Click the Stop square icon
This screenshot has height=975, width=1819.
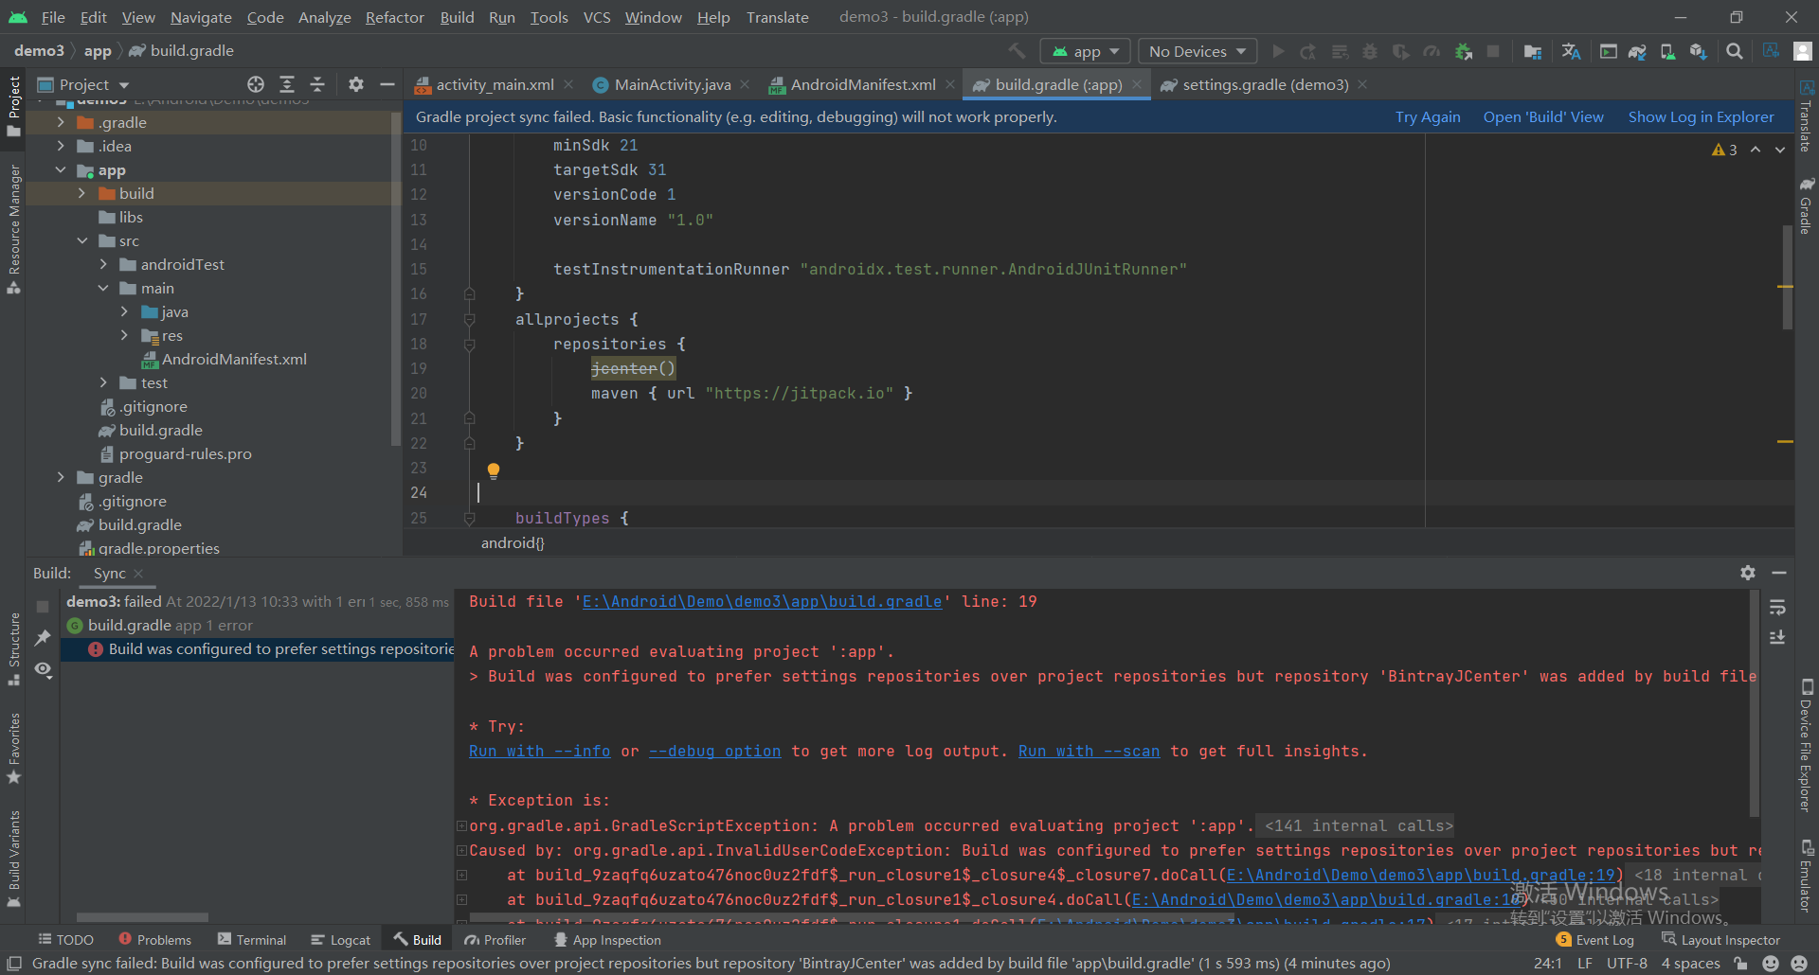(1493, 51)
